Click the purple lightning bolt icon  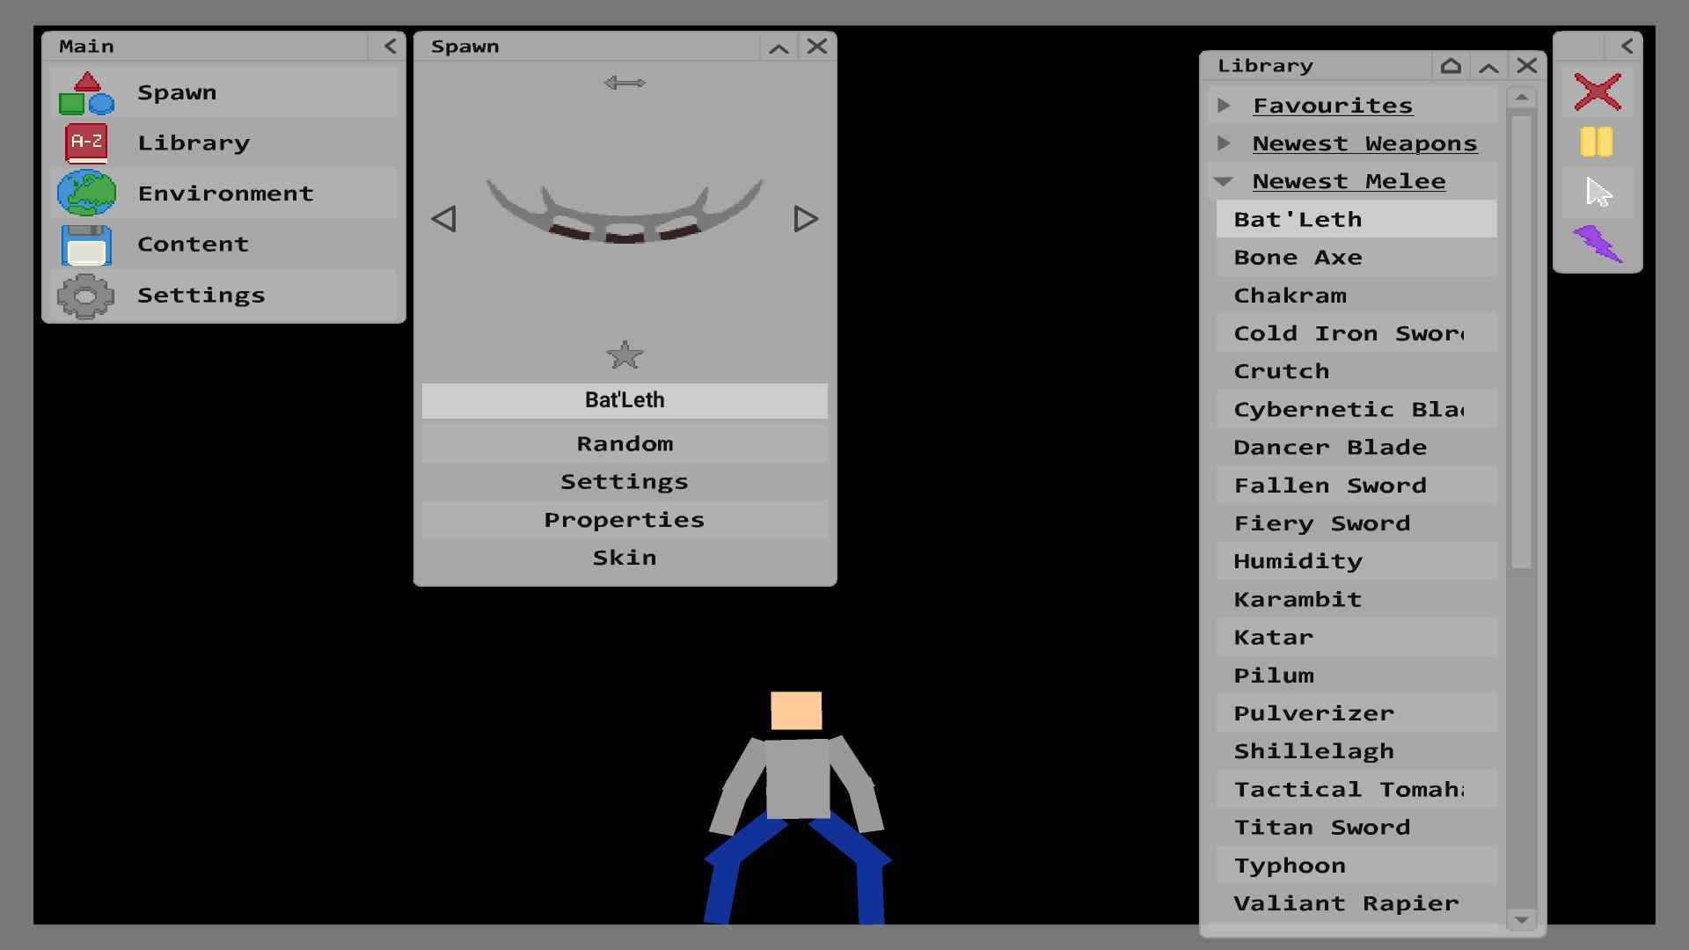tap(1598, 243)
